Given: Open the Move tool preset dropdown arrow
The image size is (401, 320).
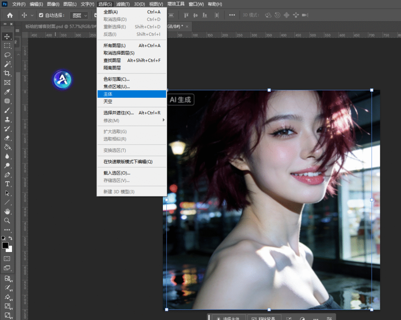Looking at the screenshot, I should (31, 15).
